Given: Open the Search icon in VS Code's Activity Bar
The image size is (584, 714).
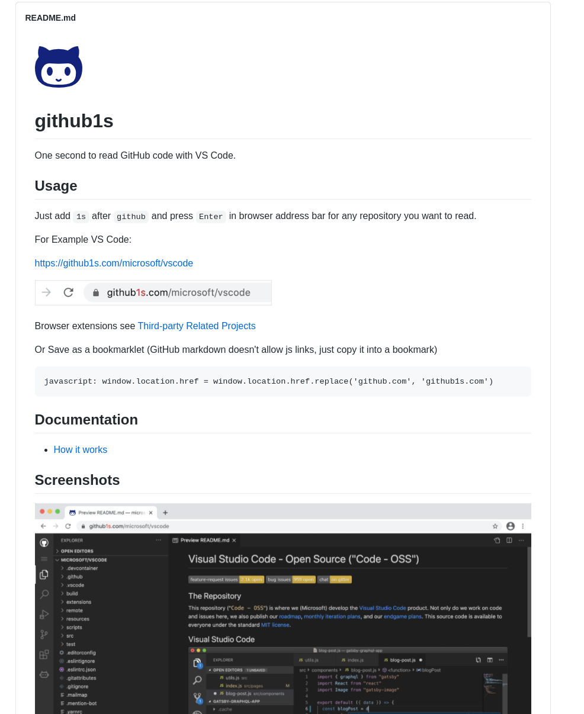Looking at the screenshot, I should tap(44, 594).
